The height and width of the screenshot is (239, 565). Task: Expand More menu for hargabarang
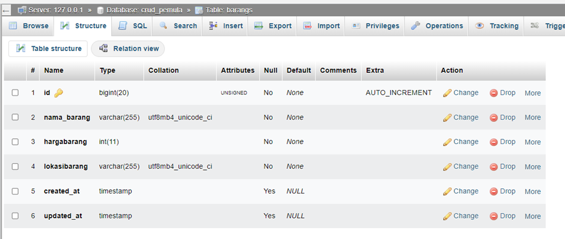coord(533,142)
